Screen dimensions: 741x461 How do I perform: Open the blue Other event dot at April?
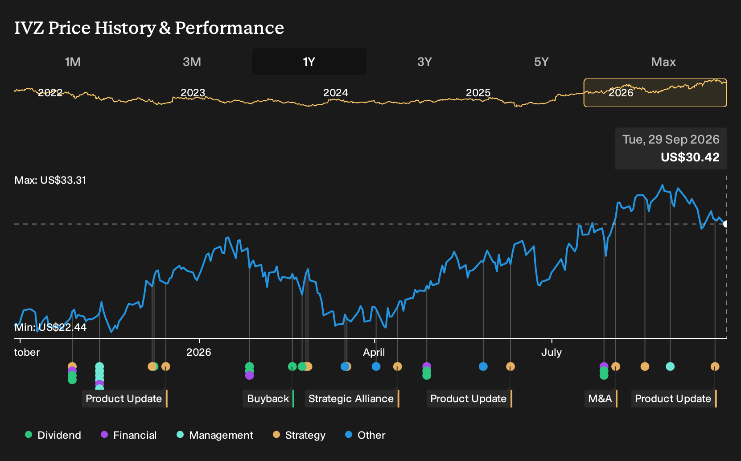coord(376,366)
